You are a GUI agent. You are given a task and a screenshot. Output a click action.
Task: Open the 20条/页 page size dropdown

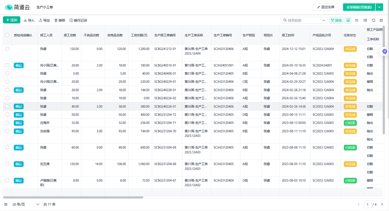coord(26,205)
